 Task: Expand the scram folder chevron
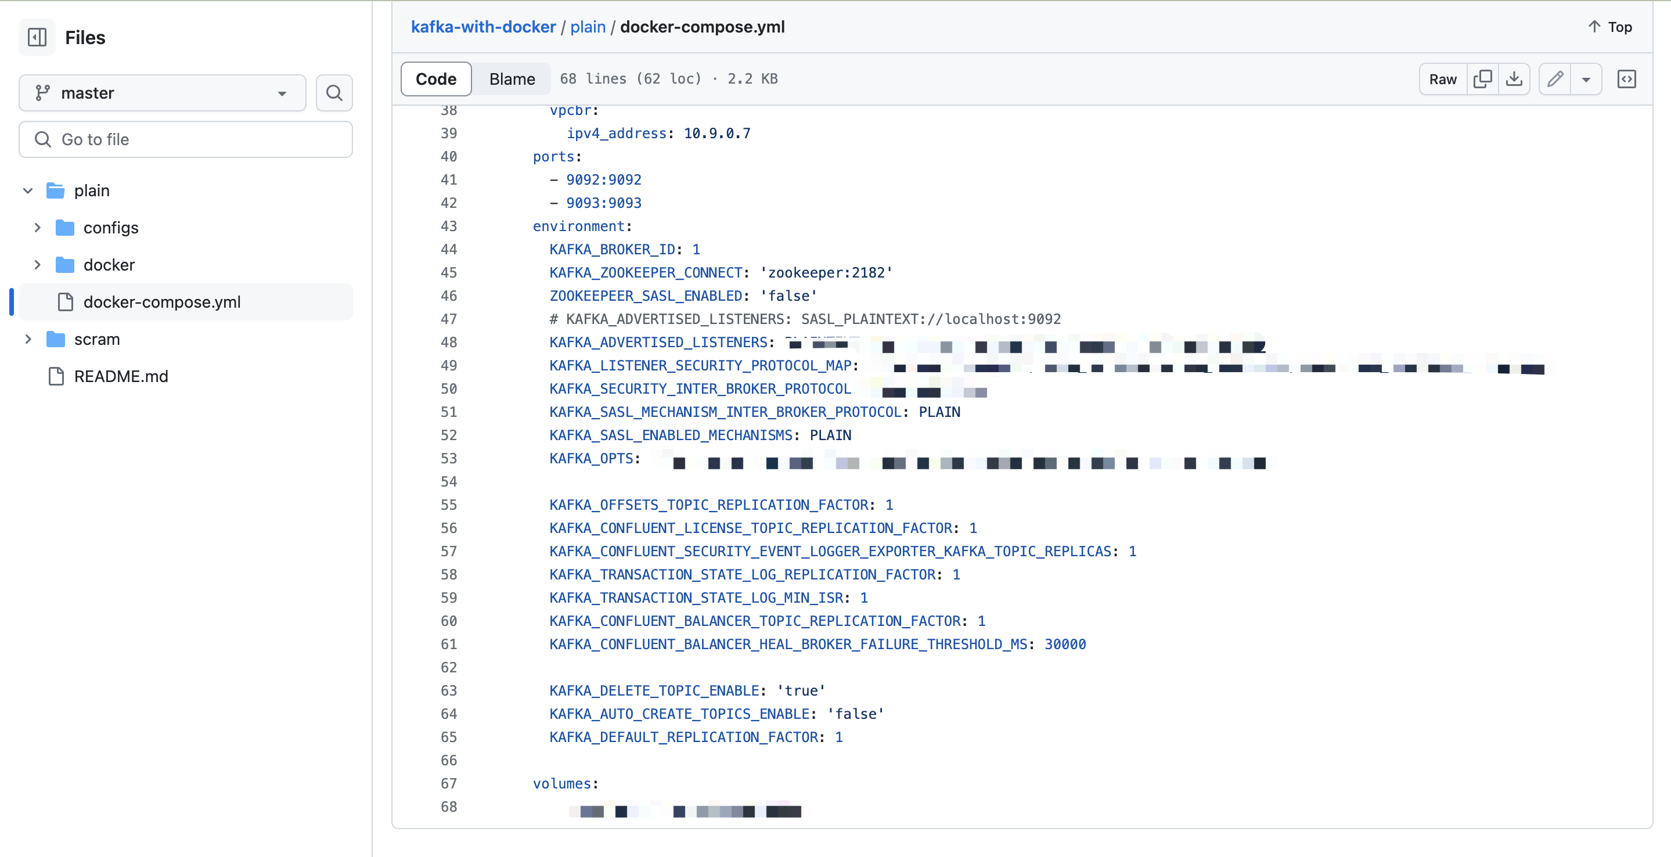(28, 339)
